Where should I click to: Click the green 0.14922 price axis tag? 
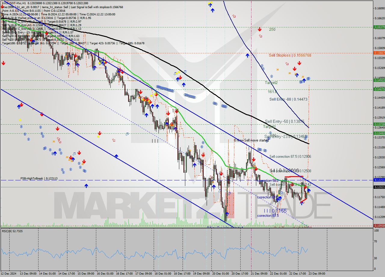pos(379,80)
